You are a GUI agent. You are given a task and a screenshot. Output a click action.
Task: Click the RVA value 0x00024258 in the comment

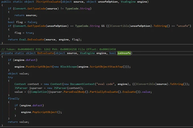click(x=68, y=49)
